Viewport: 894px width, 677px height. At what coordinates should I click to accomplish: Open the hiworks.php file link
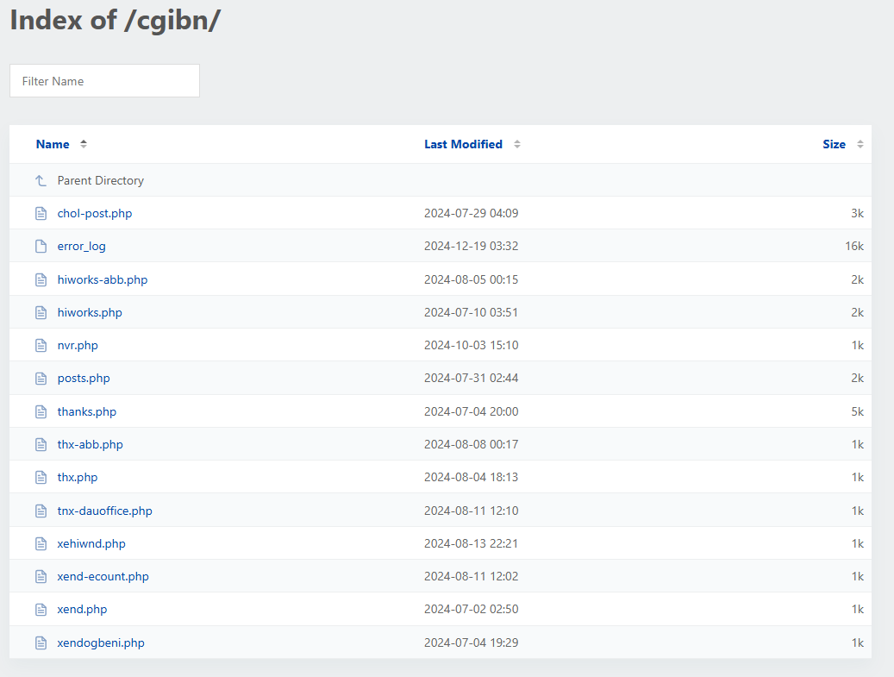(x=90, y=312)
